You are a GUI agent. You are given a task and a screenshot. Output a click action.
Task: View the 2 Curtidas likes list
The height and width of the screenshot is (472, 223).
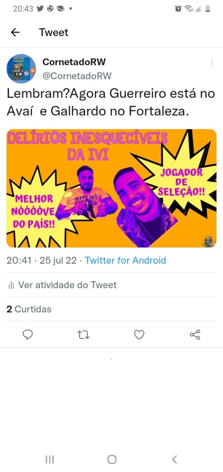(x=29, y=309)
